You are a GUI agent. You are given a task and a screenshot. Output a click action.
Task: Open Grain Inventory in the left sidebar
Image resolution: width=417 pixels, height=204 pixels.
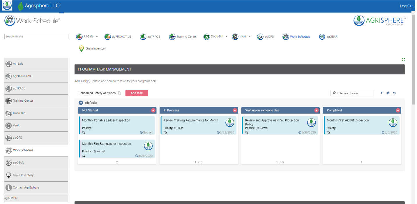(x=36, y=175)
